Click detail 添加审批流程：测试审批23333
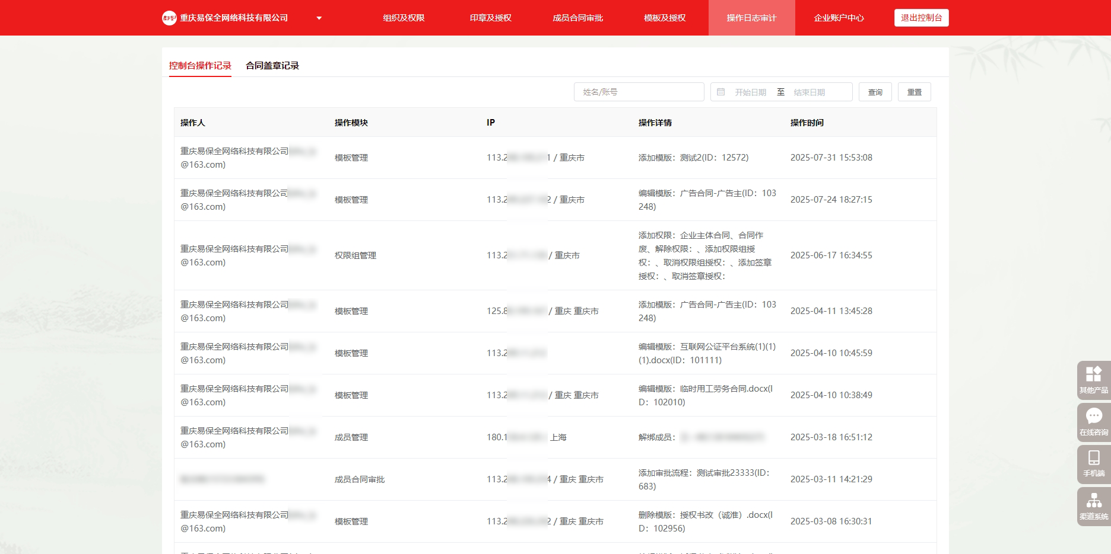The width and height of the screenshot is (1111, 554). pyautogui.click(x=704, y=479)
